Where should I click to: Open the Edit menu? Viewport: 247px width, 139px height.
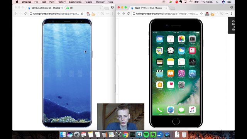tap(44, 2)
